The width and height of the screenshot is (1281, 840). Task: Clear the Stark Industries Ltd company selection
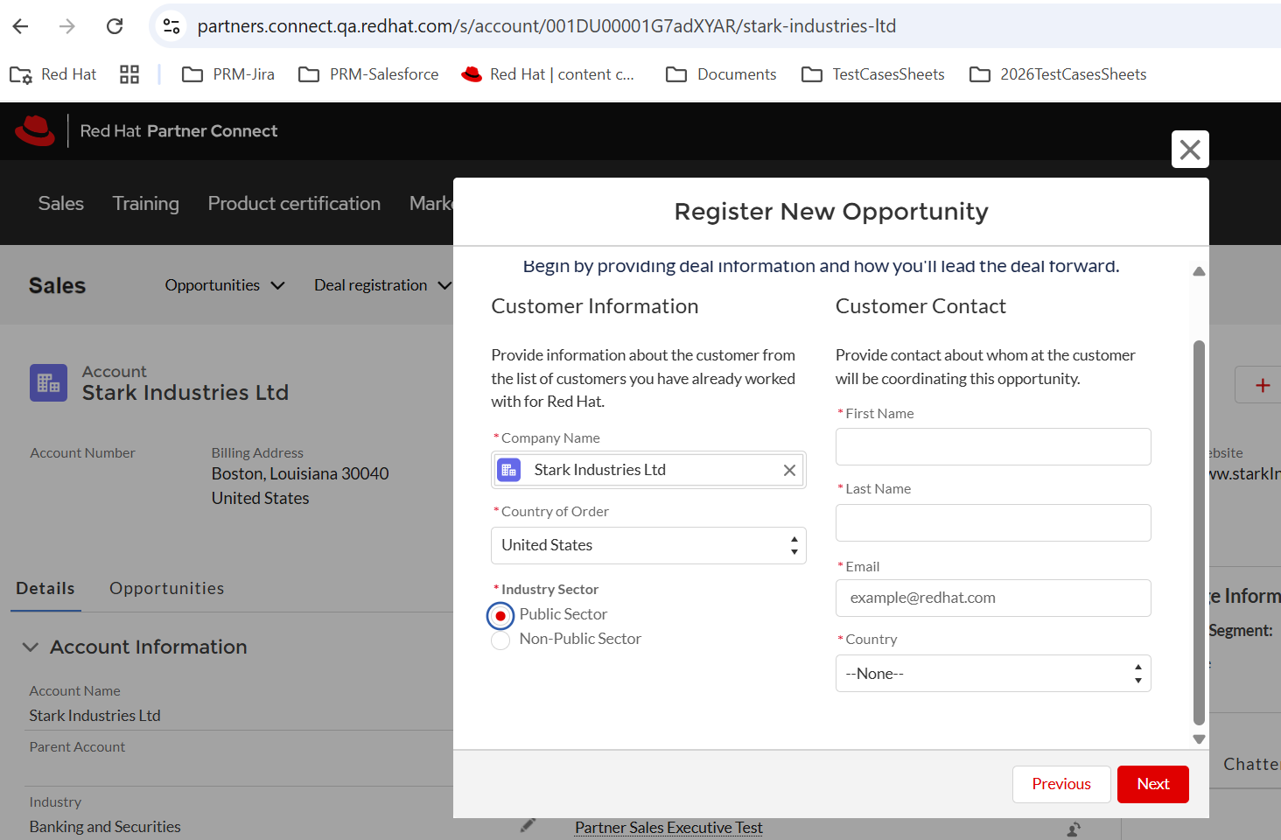click(x=789, y=470)
